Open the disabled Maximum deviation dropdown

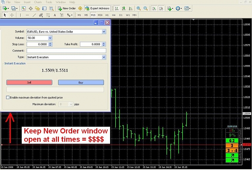[71, 104]
